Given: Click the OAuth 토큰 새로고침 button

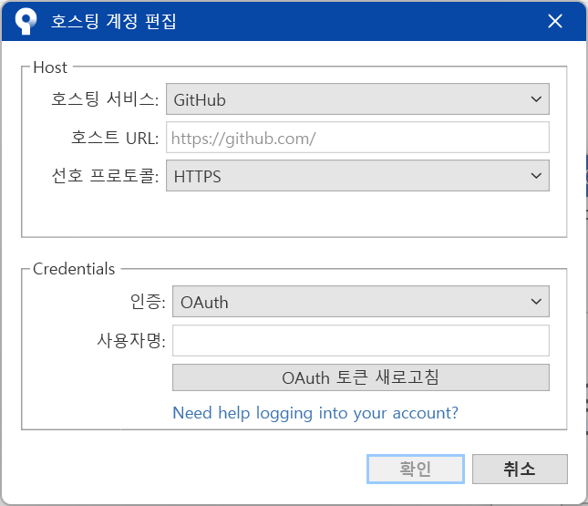Looking at the screenshot, I should (361, 377).
